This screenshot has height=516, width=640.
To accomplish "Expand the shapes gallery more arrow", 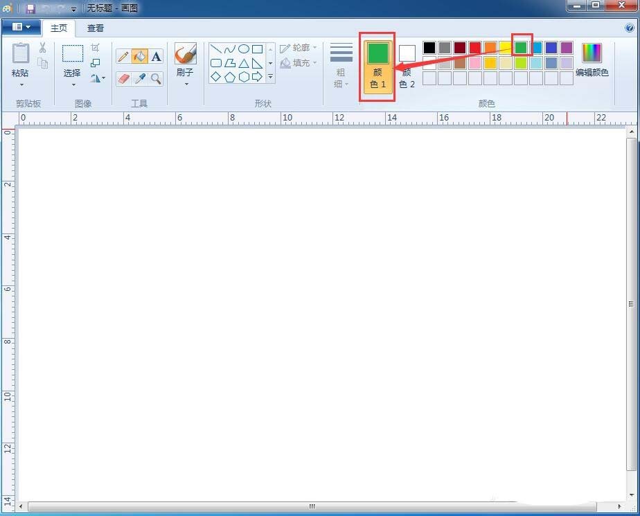I will (270, 77).
